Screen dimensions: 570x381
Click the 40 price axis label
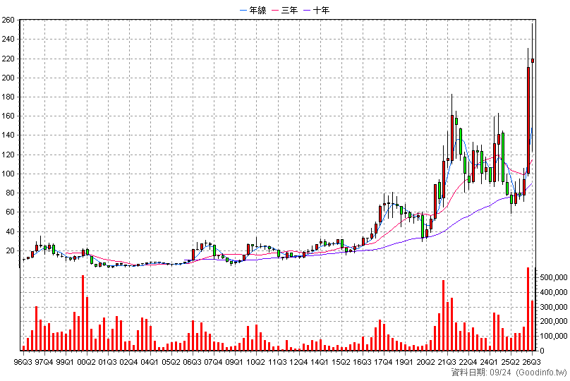(10, 231)
